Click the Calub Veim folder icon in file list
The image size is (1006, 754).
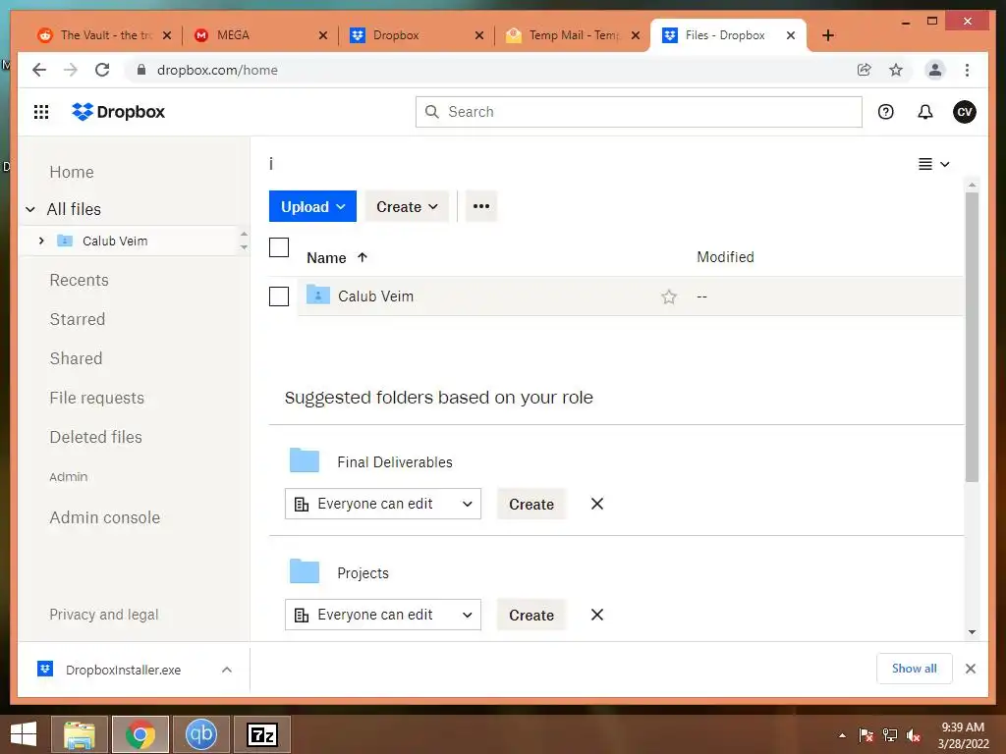pyautogui.click(x=317, y=295)
